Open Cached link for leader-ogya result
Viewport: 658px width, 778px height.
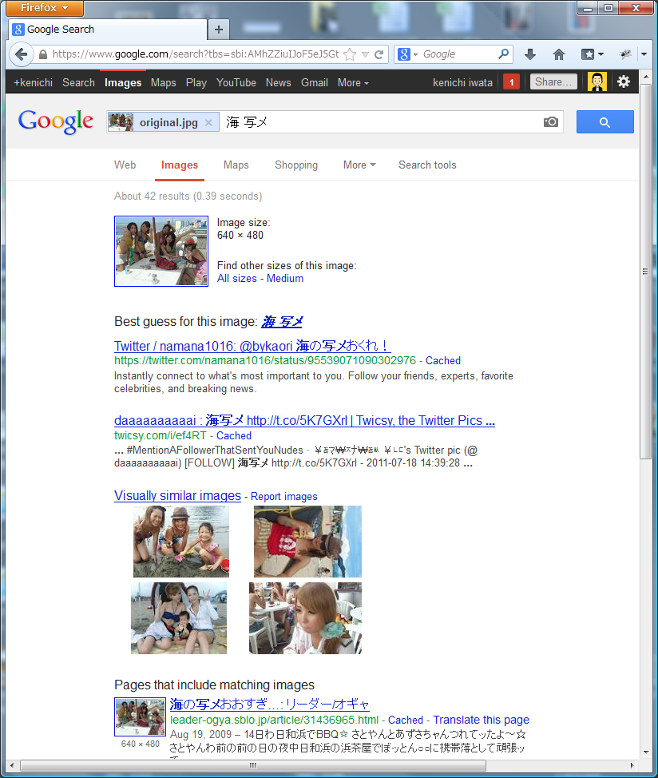406,720
